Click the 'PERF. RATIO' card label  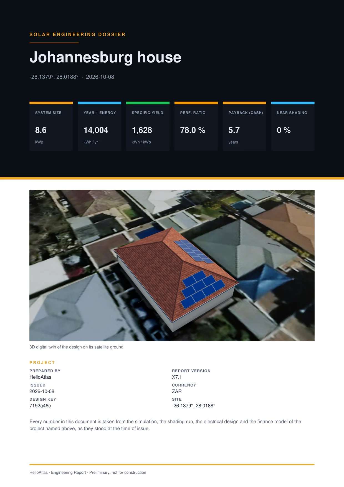pos(193,113)
